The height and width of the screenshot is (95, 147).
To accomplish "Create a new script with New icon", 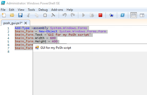I will (4, 15).
